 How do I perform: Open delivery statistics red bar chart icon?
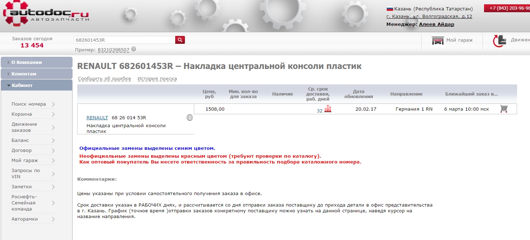(327, 109)
